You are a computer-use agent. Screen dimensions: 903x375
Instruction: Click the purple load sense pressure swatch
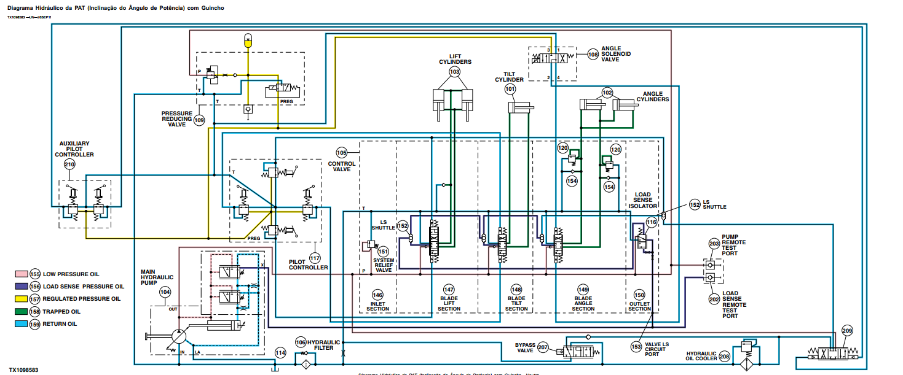tap(21, 287)
